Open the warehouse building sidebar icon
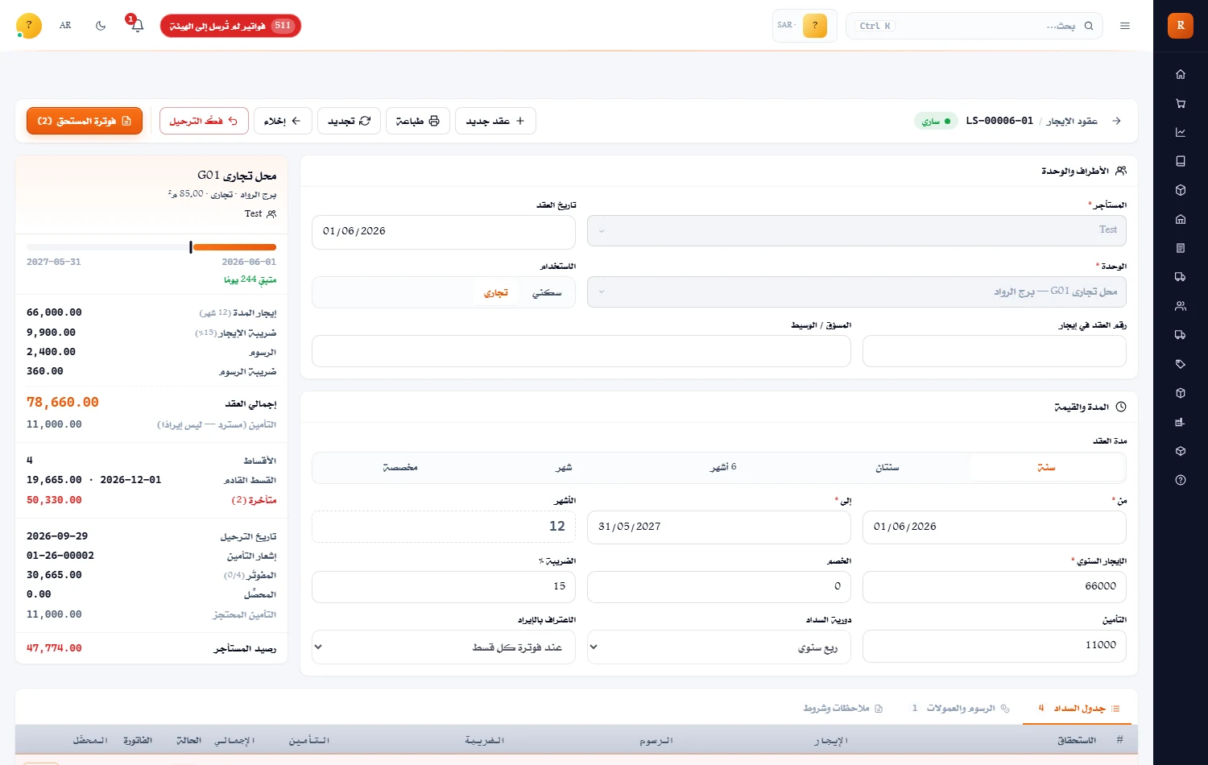 pyautogui.click(x=1181, y=219)
